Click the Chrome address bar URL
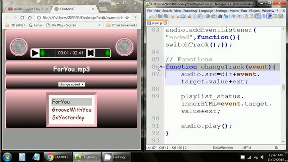Image resolution: width=288 pixels, height=162 pixels. coord(83,18)
